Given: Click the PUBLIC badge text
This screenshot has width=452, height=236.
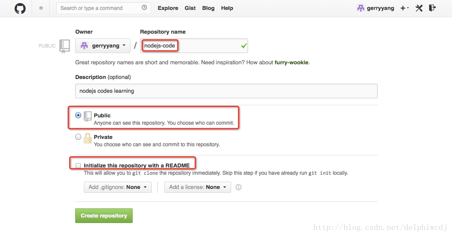Looking at the screenshot, I should [47, 46].
